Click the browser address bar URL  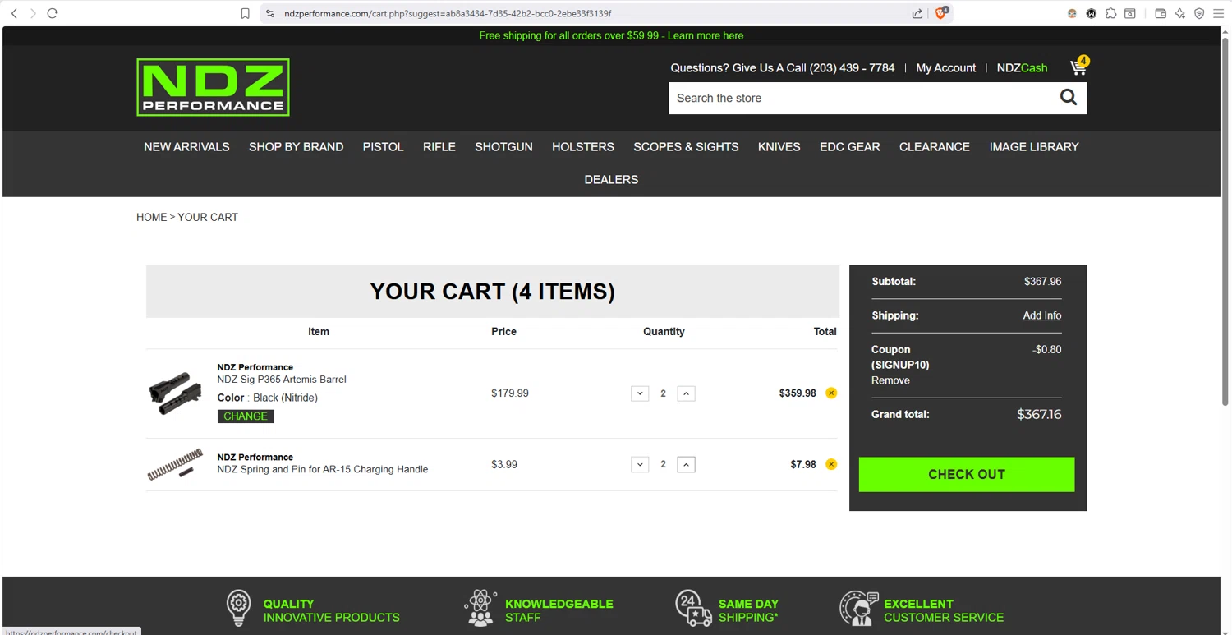[x=448, y=13]
